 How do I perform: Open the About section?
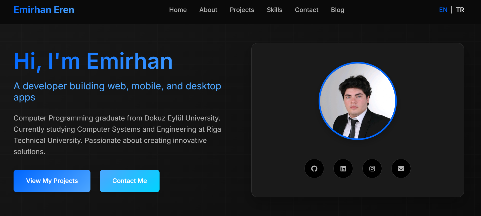[x=208, y=10]
